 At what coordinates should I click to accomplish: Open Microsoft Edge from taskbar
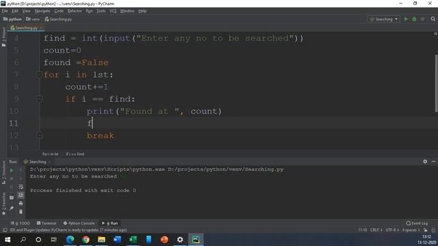tap(70, 240)
